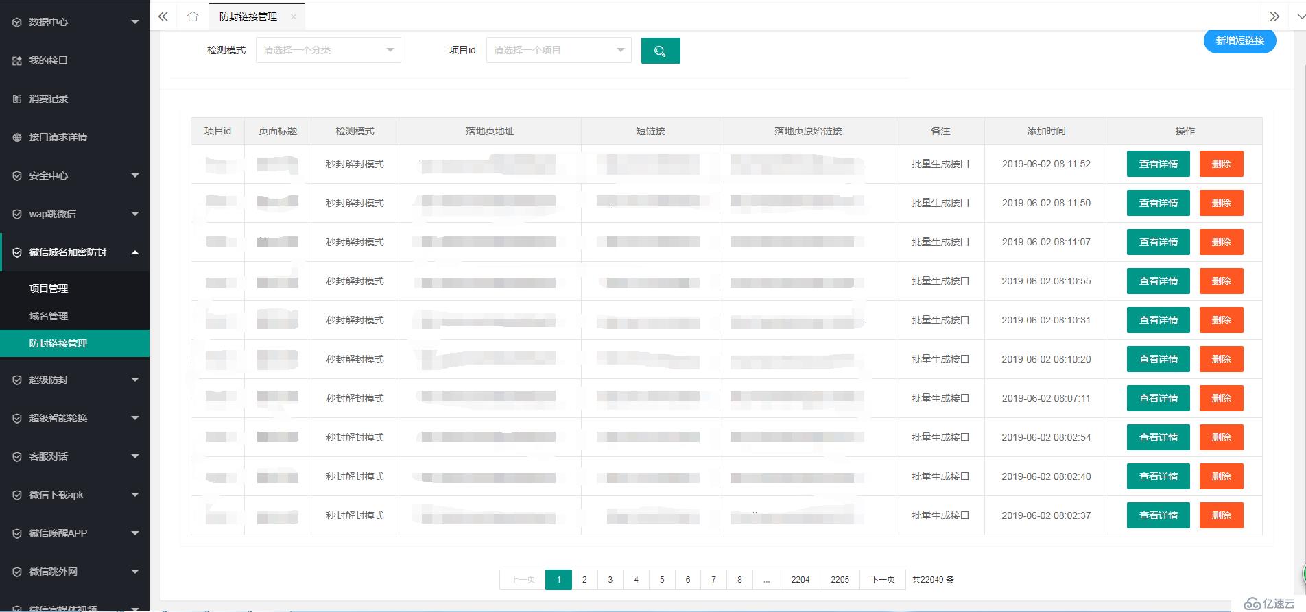Collapse the 微信域名加密防封 menu arrow

[135, 252]
